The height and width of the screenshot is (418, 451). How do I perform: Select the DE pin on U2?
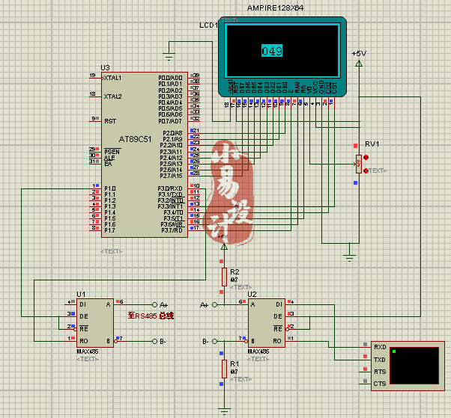277,316
